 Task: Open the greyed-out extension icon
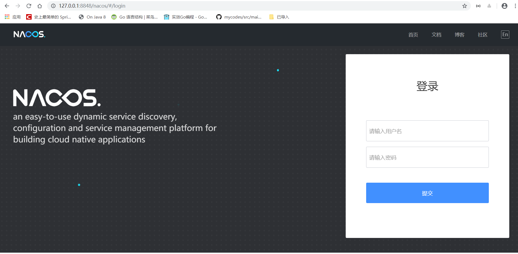point(489,6)
